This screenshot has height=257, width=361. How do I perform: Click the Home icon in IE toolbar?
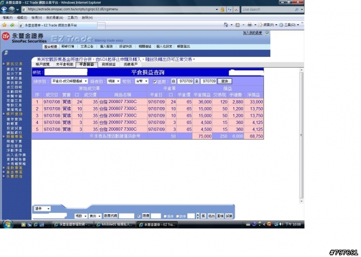tap(226, 25)
